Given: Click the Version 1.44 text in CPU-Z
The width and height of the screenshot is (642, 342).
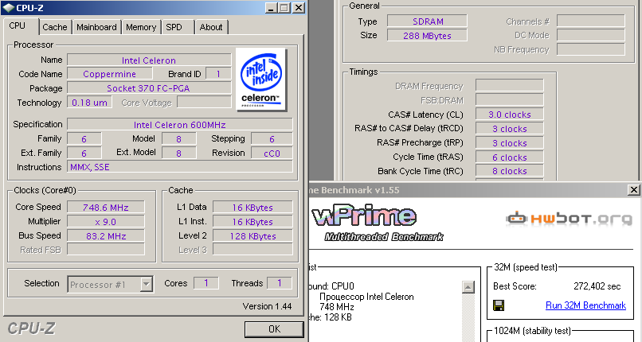Looking at the screenshot, I should tap(267, 306).
